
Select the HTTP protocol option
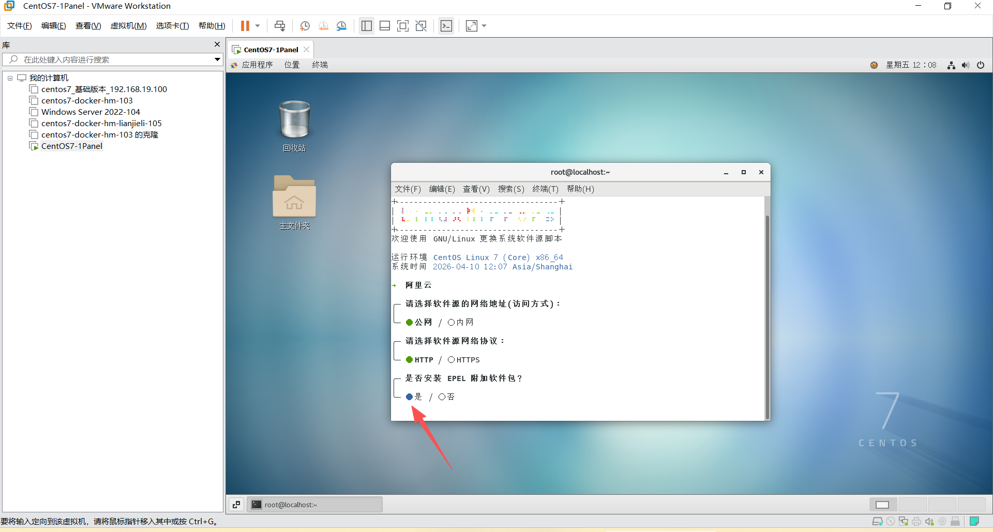tap(419, 360)
